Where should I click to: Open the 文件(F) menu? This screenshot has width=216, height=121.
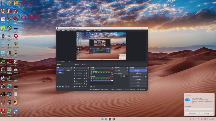tap(59, 31)
